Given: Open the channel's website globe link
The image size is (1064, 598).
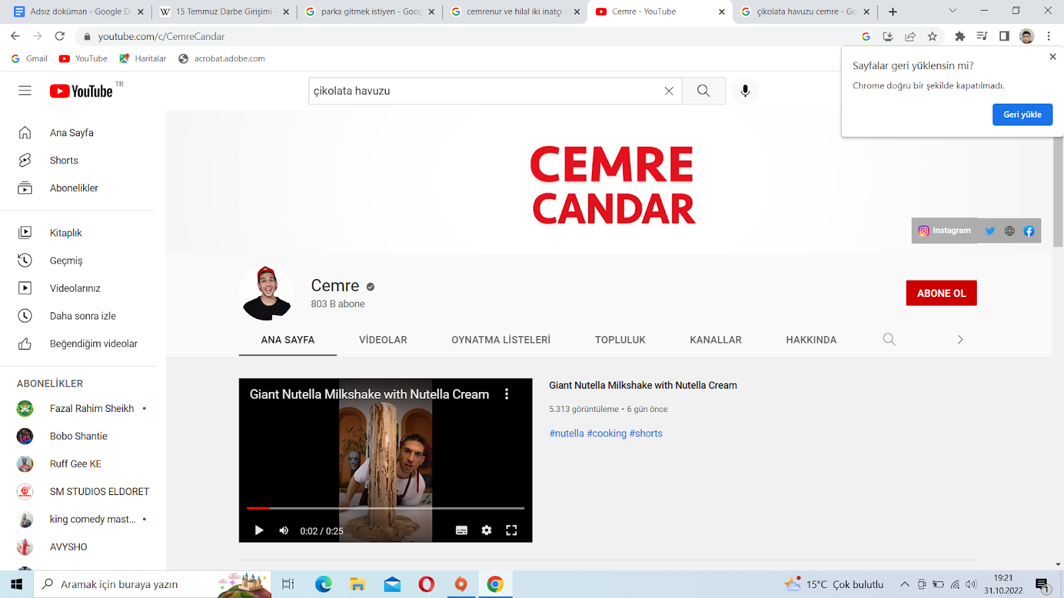Looking at the screenshot, I should pos(1009,231).
